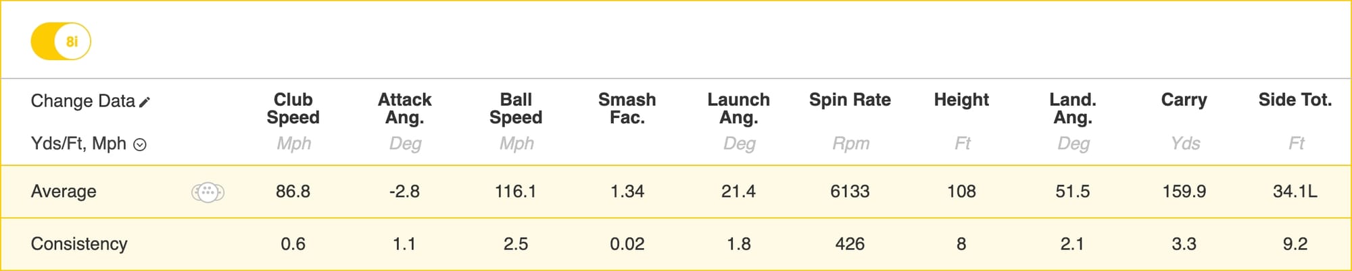Click the Consistency row label
The width and height of the screenshot is (1352, 271).
(x=79, y=243)
